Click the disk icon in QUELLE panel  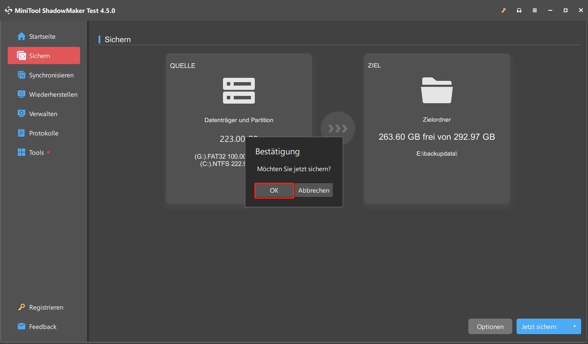(239, 91)
